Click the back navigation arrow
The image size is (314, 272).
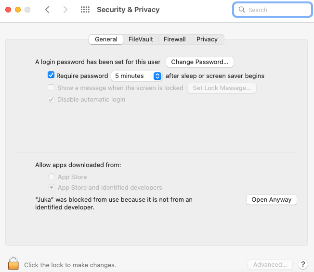[x=47, y=10]
